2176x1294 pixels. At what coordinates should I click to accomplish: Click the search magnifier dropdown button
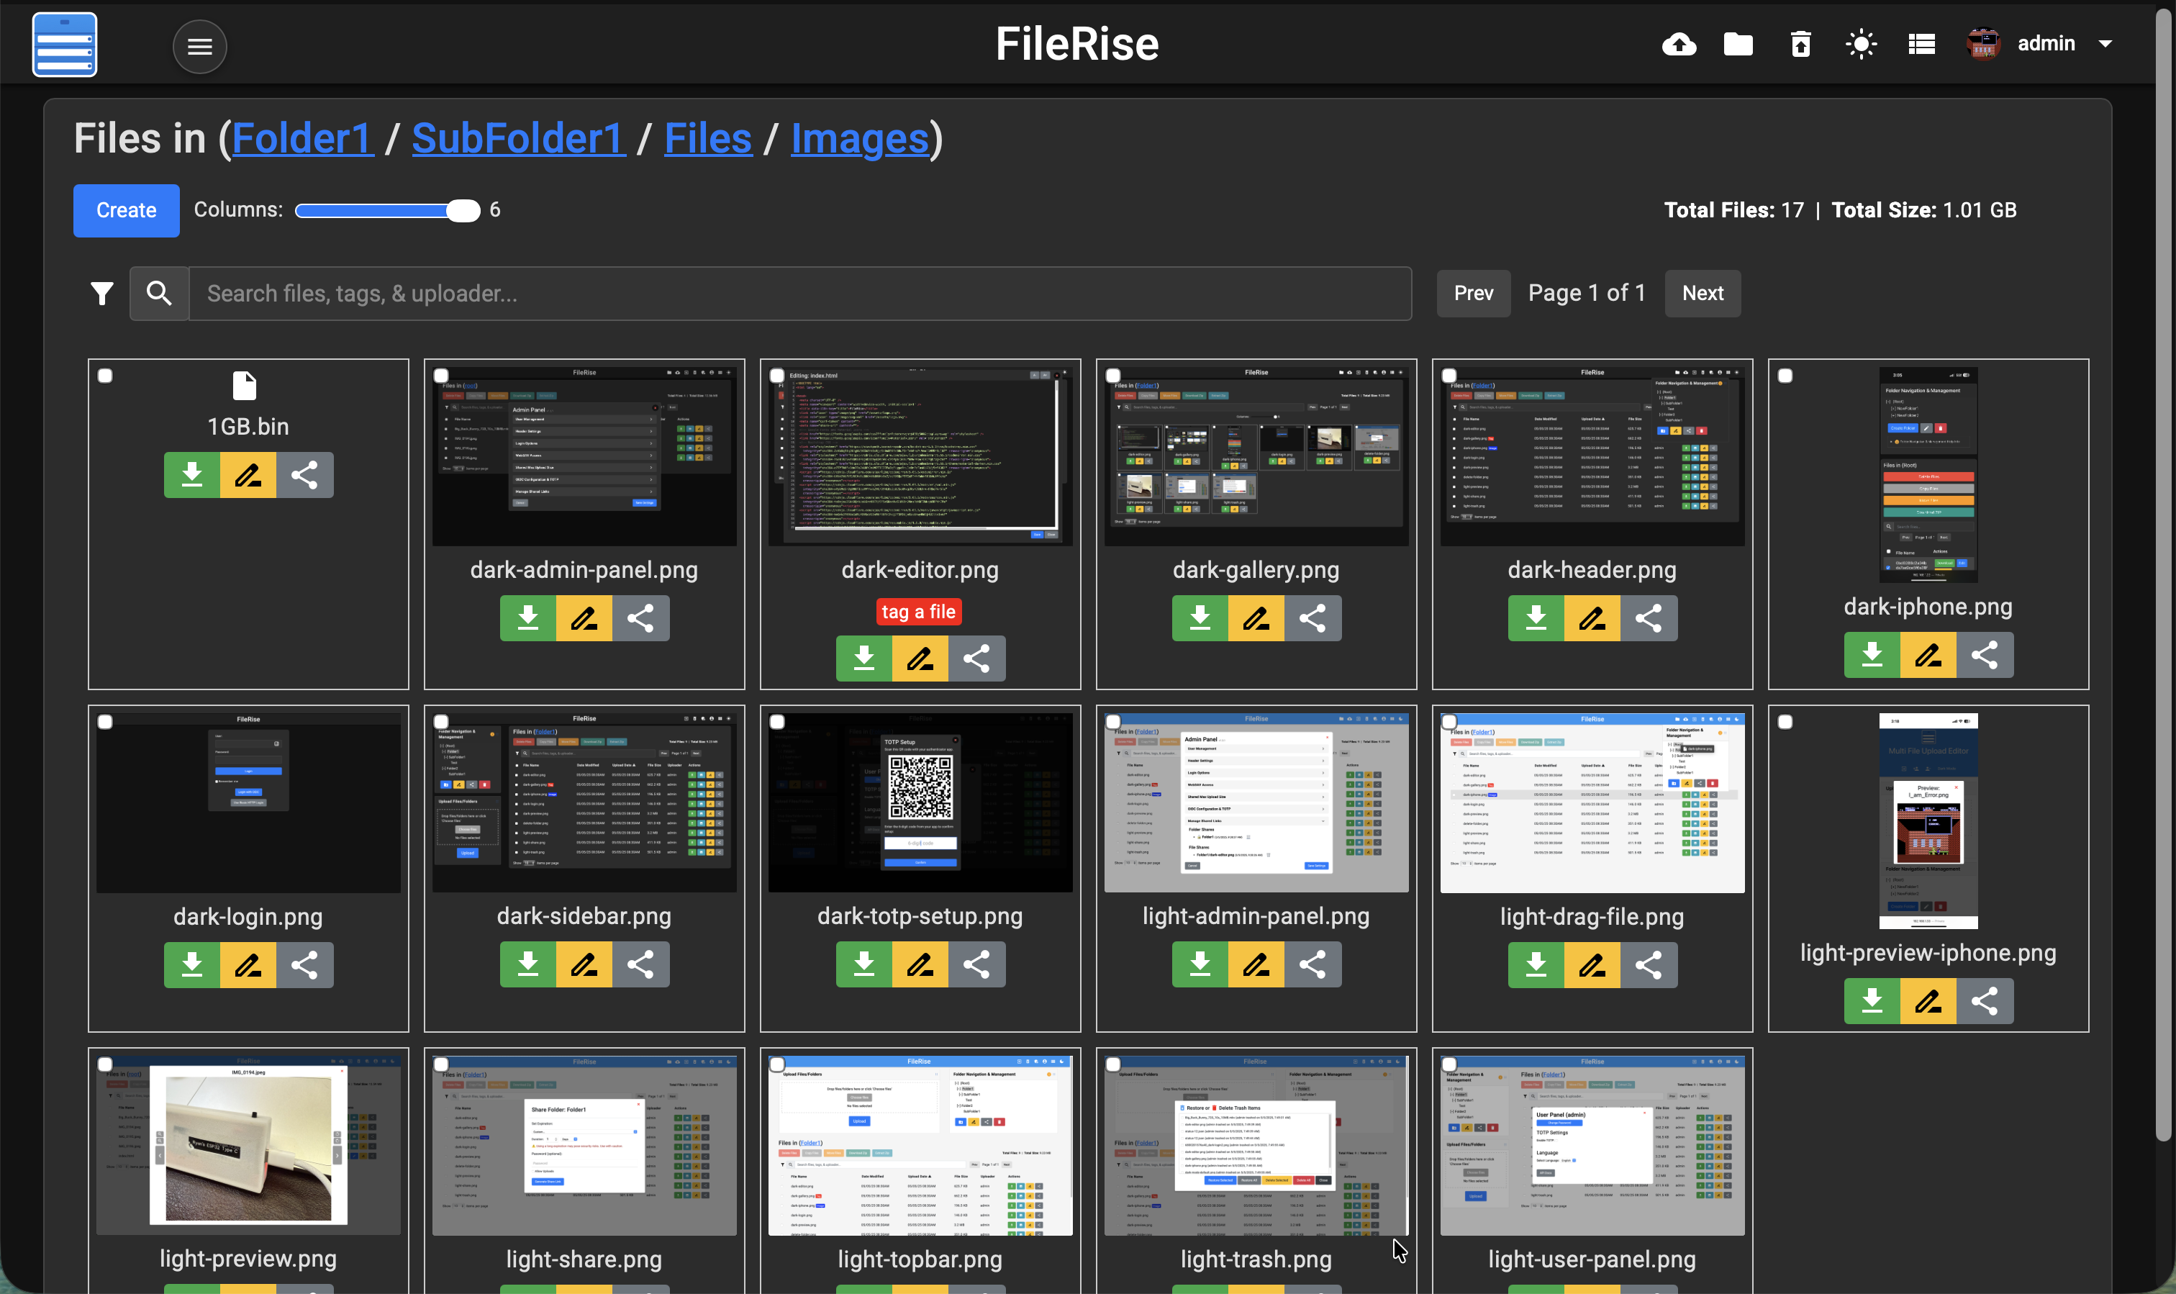click(x=158, y=294)
